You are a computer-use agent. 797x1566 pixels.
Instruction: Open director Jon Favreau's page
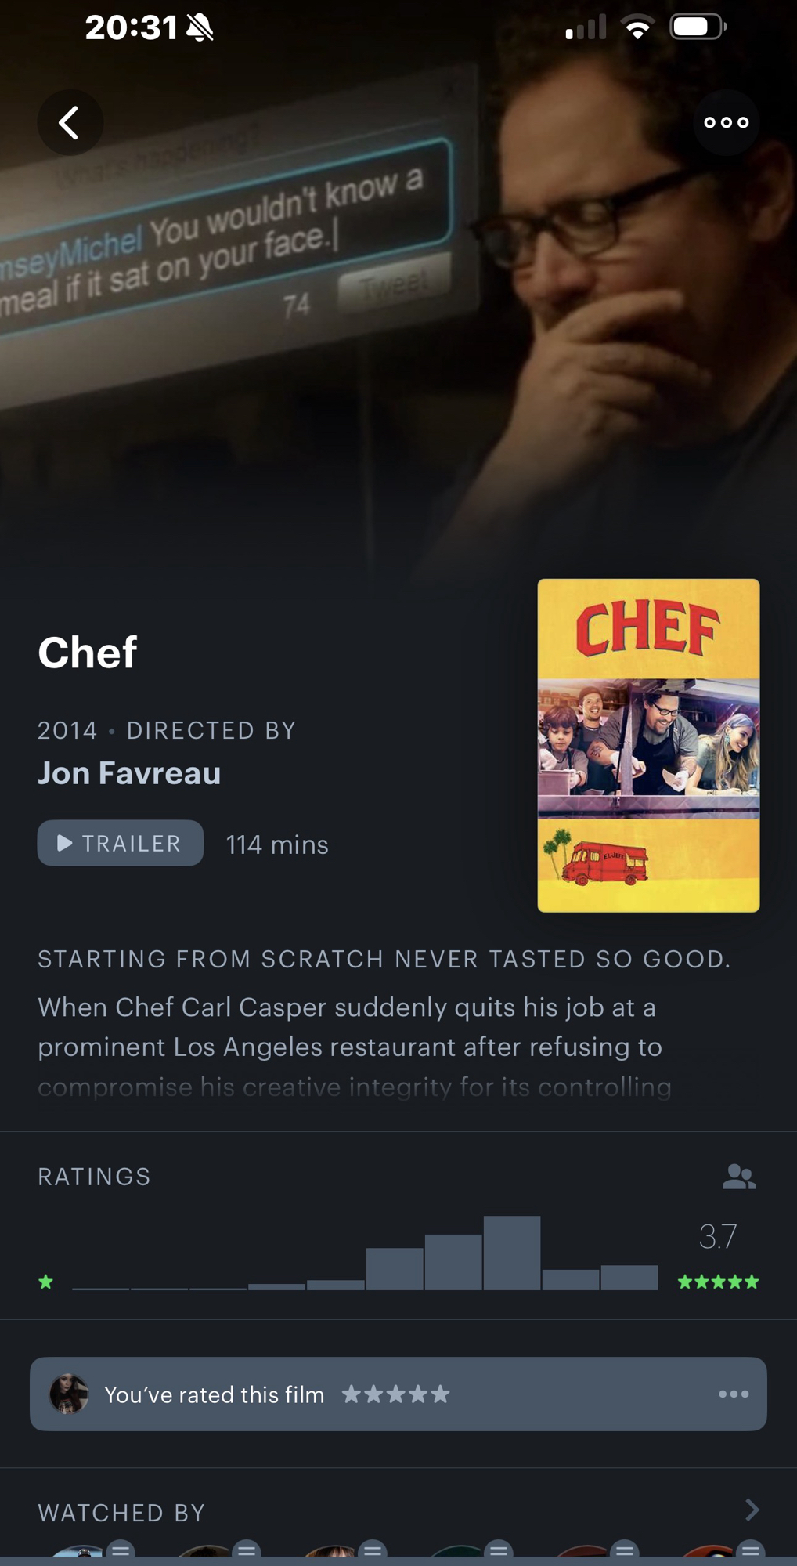pos(129,773)
